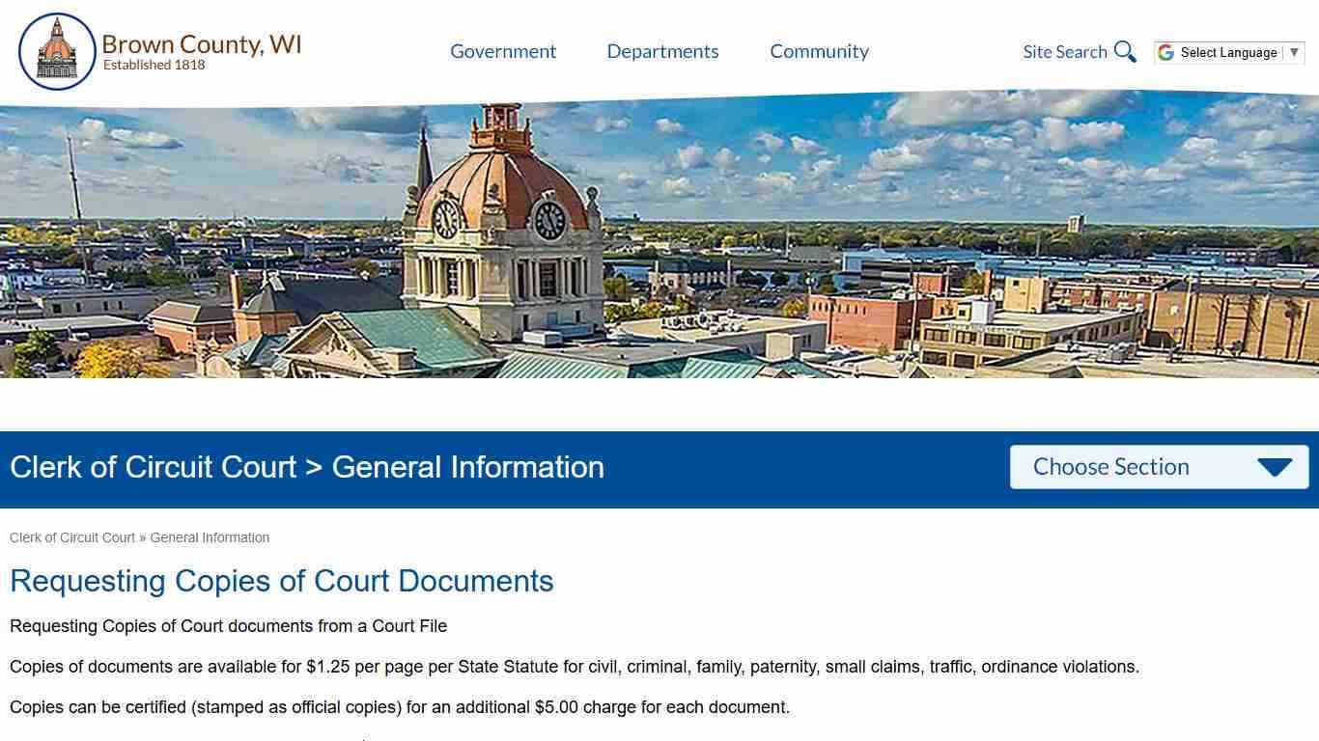
Task: Click the dome emblem inside the circular logo
Action: coord(58,48)
